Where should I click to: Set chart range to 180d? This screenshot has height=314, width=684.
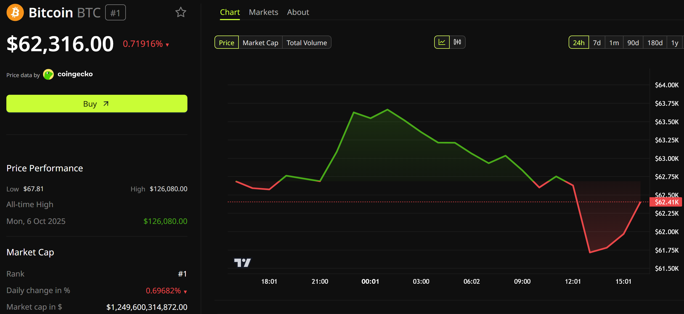655,42
